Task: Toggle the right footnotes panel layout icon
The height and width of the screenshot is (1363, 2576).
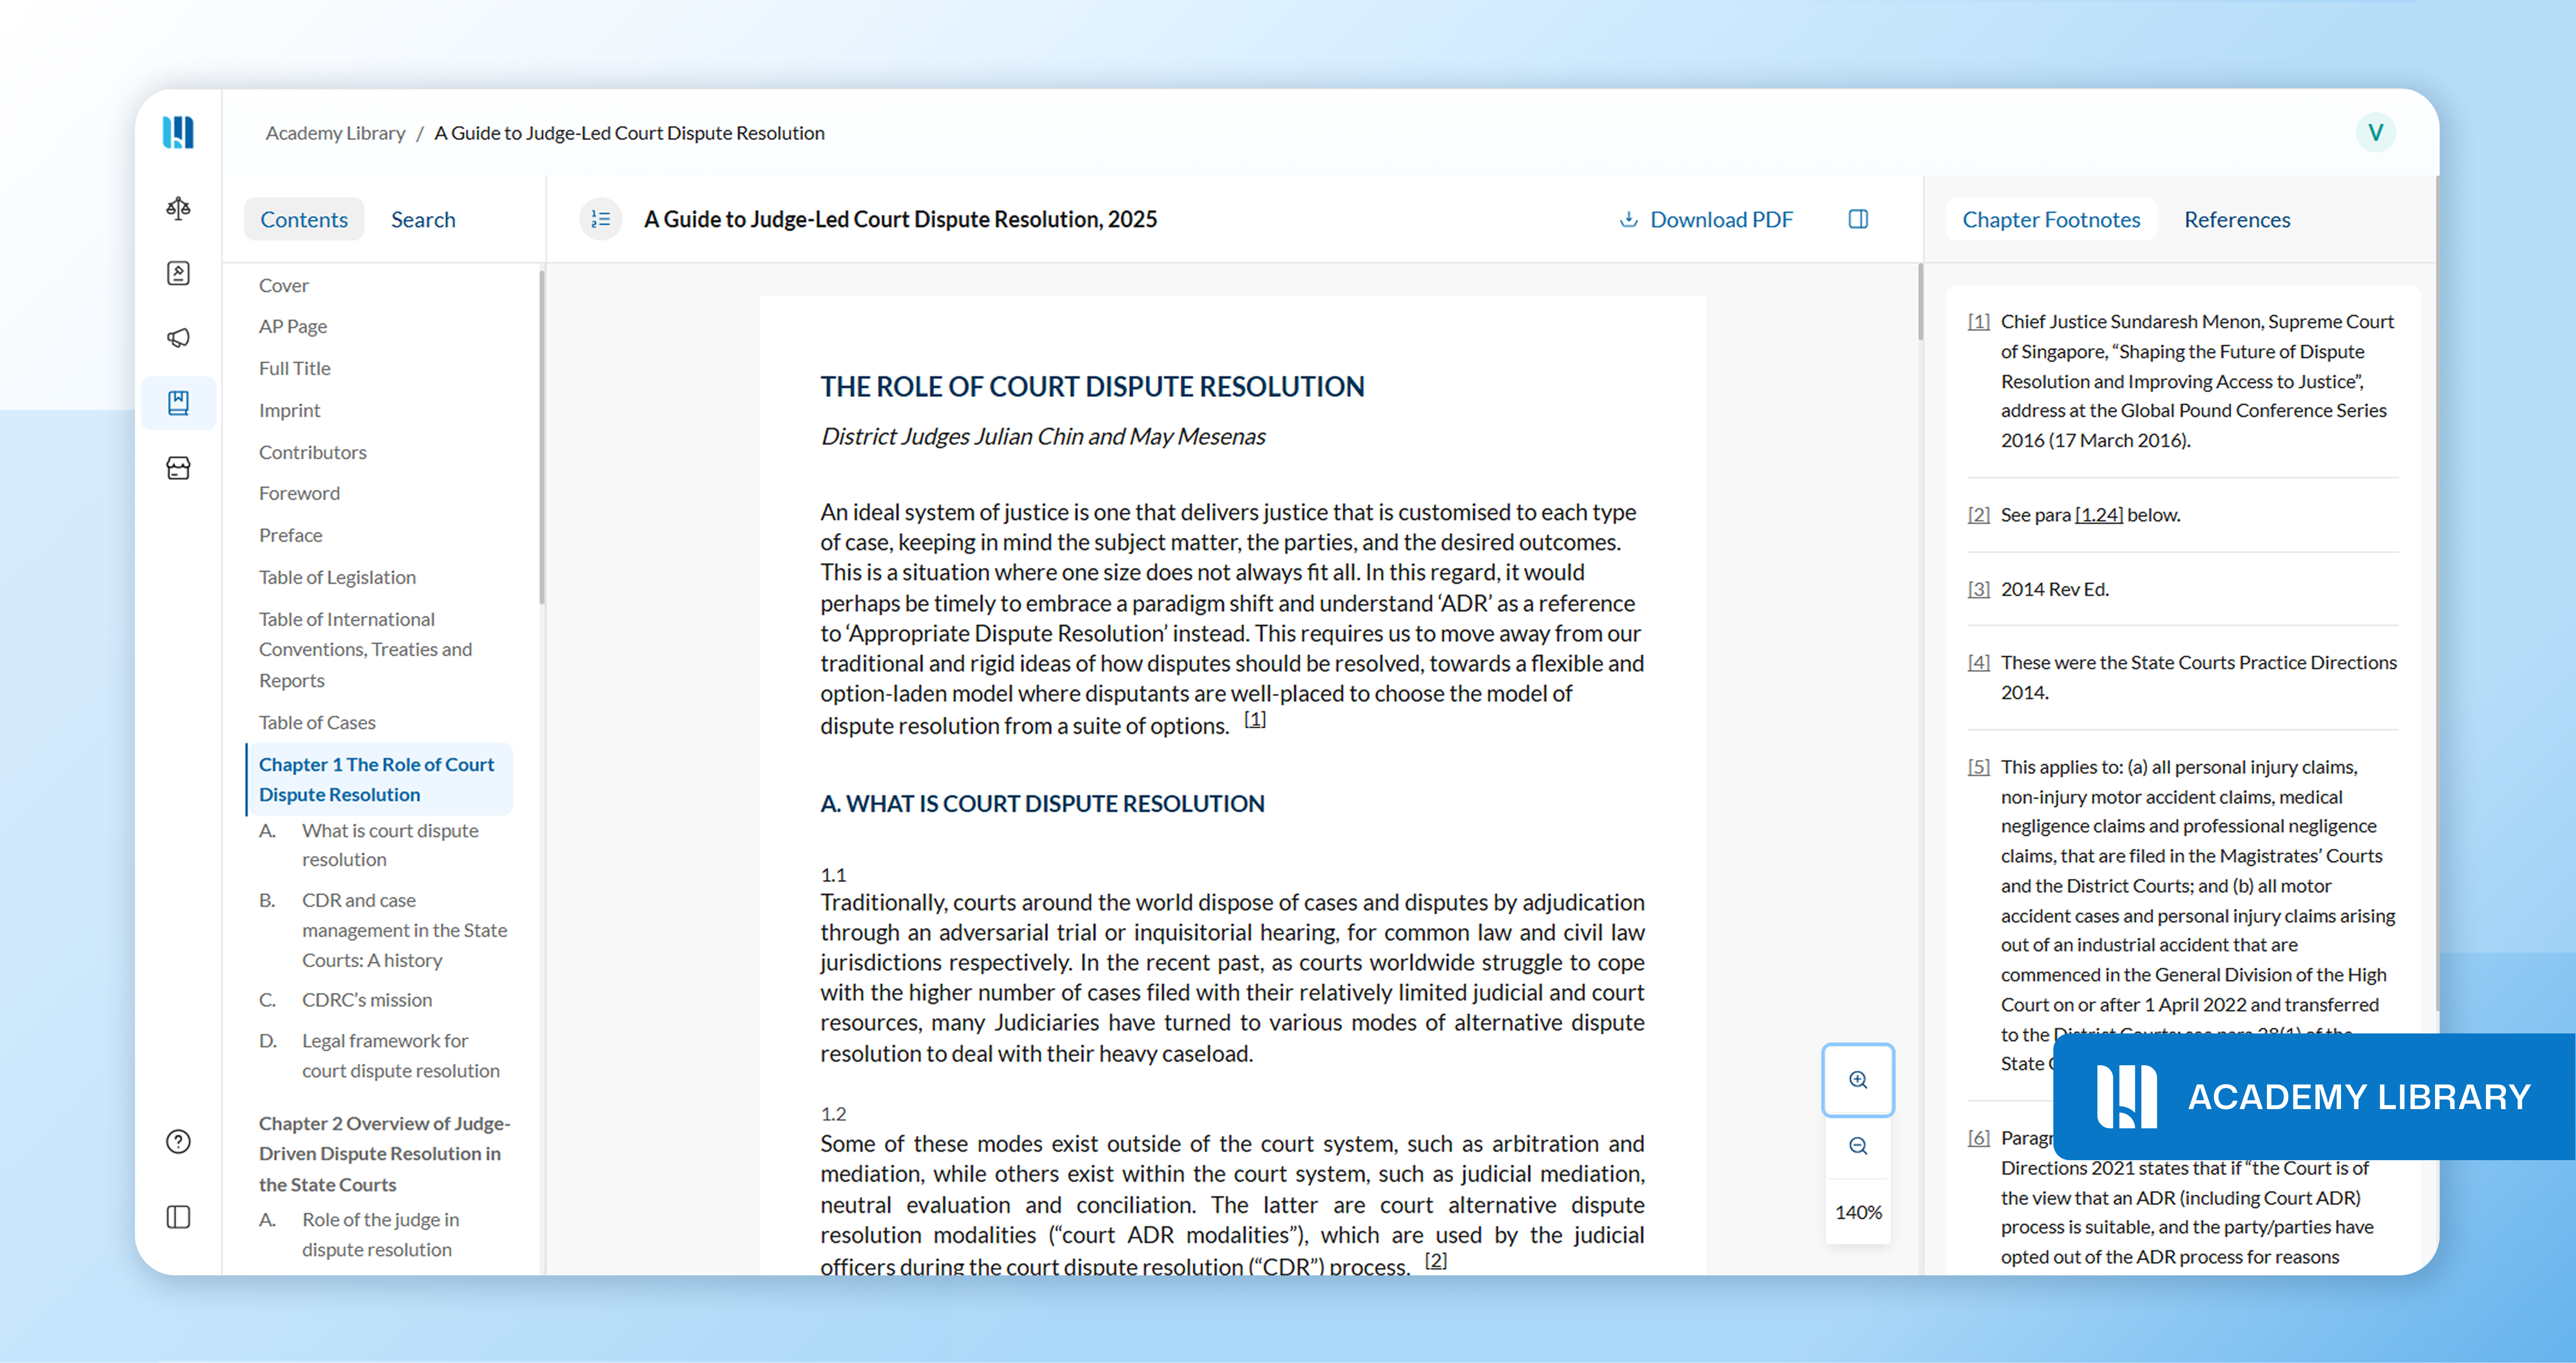Action: pos(1858,219)
